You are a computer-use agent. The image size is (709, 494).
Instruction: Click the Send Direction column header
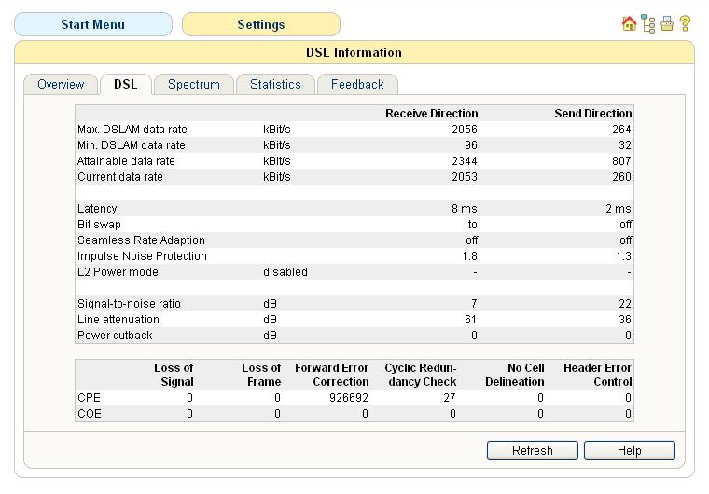pos(592,114)
